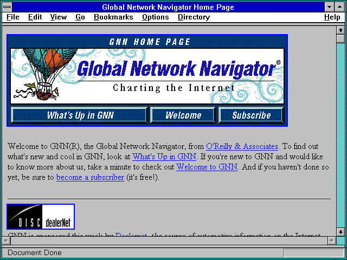347x260 pixels.
Task: Open the Directory menu
Action: click(194, 17)
